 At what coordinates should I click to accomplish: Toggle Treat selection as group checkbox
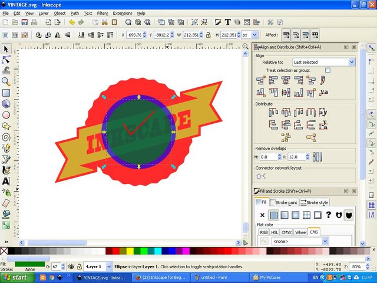pos(328,70)
